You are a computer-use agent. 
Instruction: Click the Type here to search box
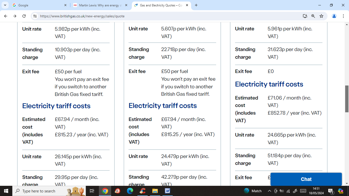(49, 191)
